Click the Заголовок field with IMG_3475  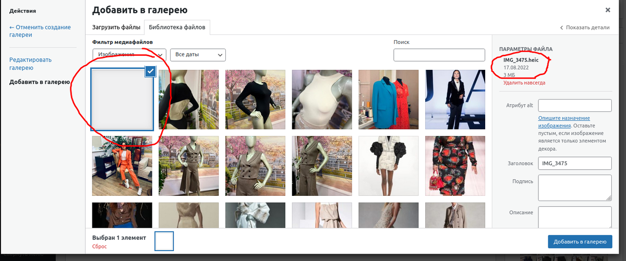574,163
